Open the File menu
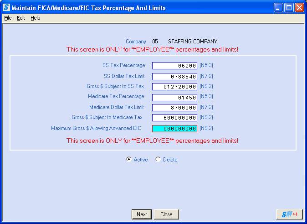The image size is (307, 224). (x=8, y=18)
